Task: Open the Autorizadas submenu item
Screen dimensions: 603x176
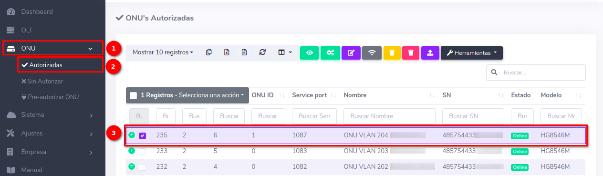Action: click(x=60, y=65)
